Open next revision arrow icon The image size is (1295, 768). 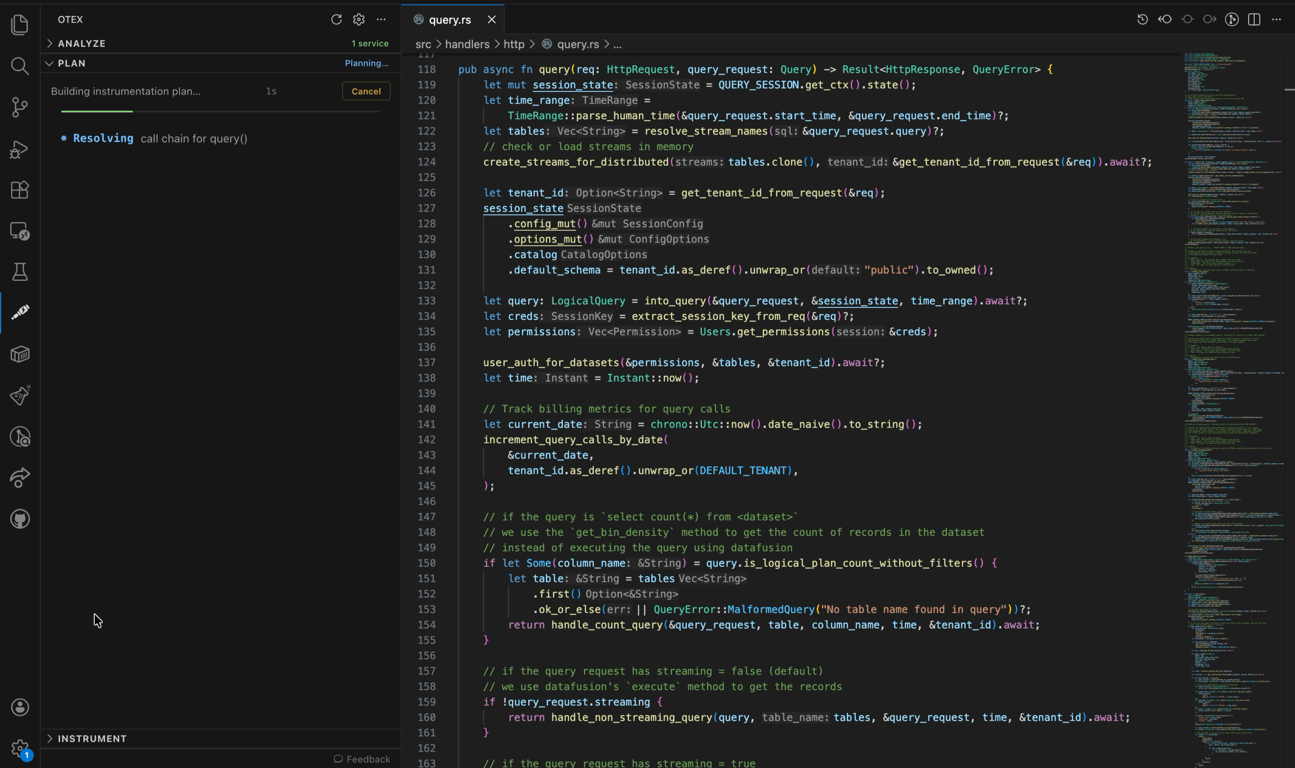[1210, 20]
